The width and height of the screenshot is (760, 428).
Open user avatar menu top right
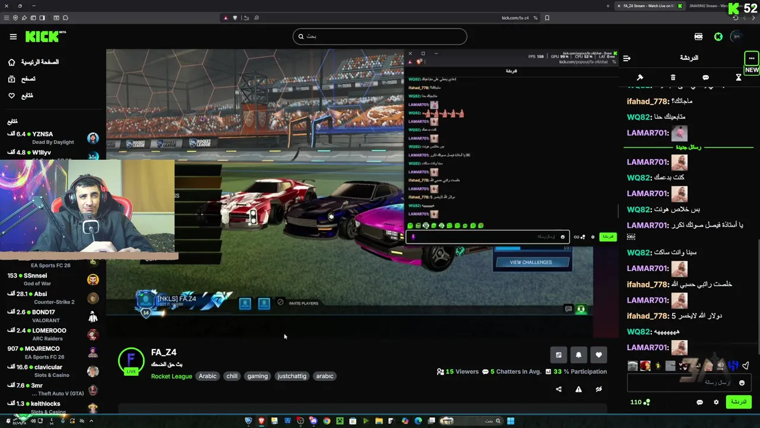pyautogui.click(x=737, y=37)
